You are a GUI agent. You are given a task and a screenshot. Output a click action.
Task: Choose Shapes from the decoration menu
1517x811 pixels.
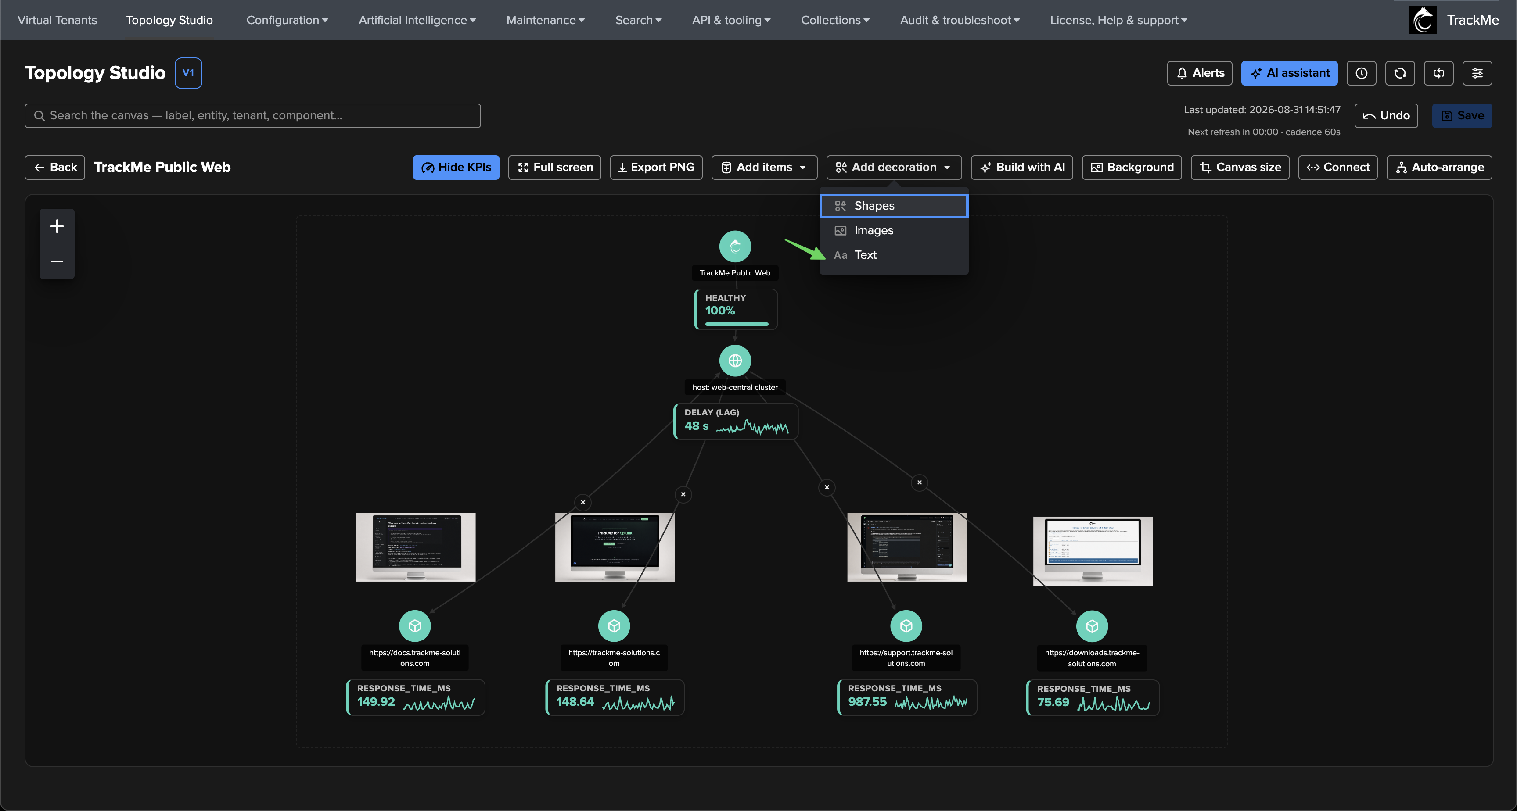click(x=894, y=206)
